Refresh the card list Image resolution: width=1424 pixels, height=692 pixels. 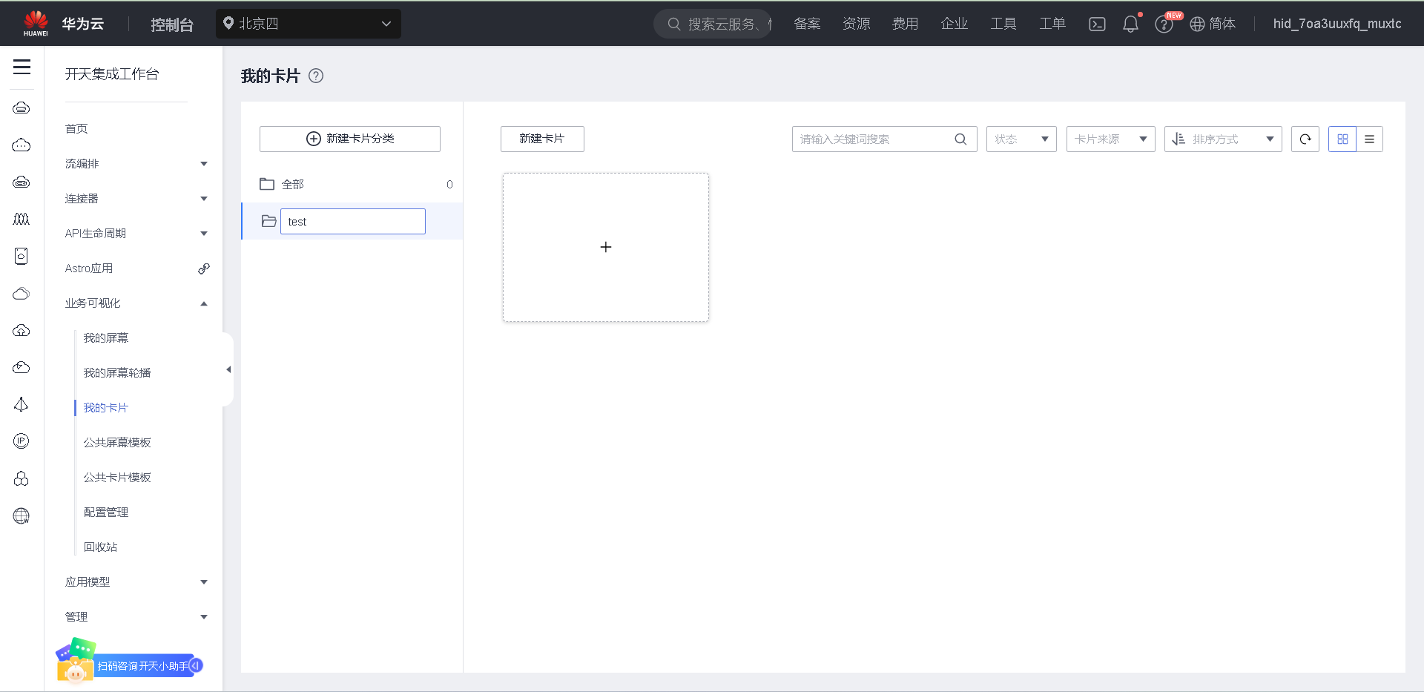click(x=1305, y=139)
